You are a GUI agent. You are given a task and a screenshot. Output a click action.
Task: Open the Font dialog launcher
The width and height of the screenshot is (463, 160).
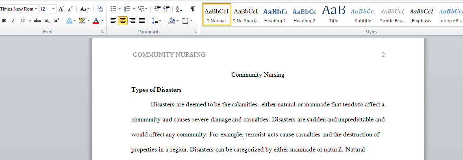pyautogui.click(x=103, y=32)
